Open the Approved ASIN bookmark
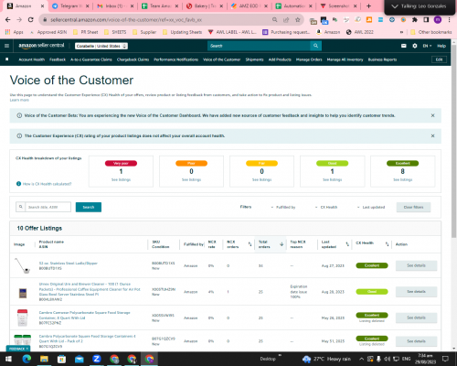Screen dimensions: 457x366 coord(48,32)
